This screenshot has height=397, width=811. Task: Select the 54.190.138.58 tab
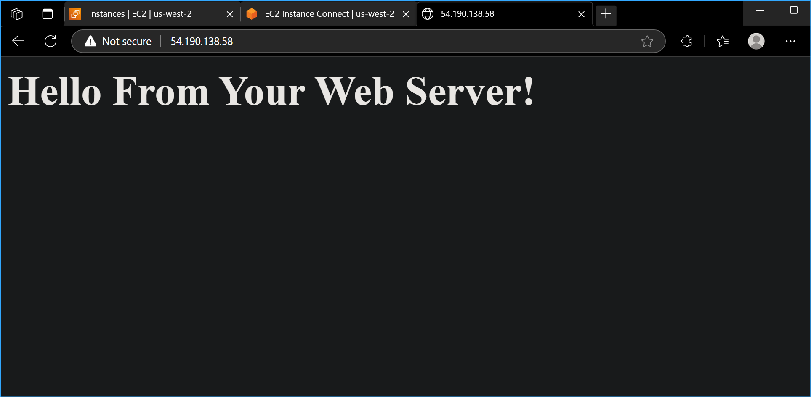click(x=484, y=13)
